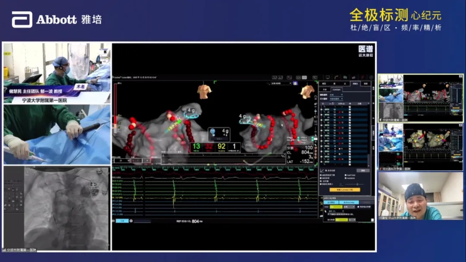Click the monitor display icon in top toolbar
Viewport: 466px width, 262px height.
click(x=327, y=77)
